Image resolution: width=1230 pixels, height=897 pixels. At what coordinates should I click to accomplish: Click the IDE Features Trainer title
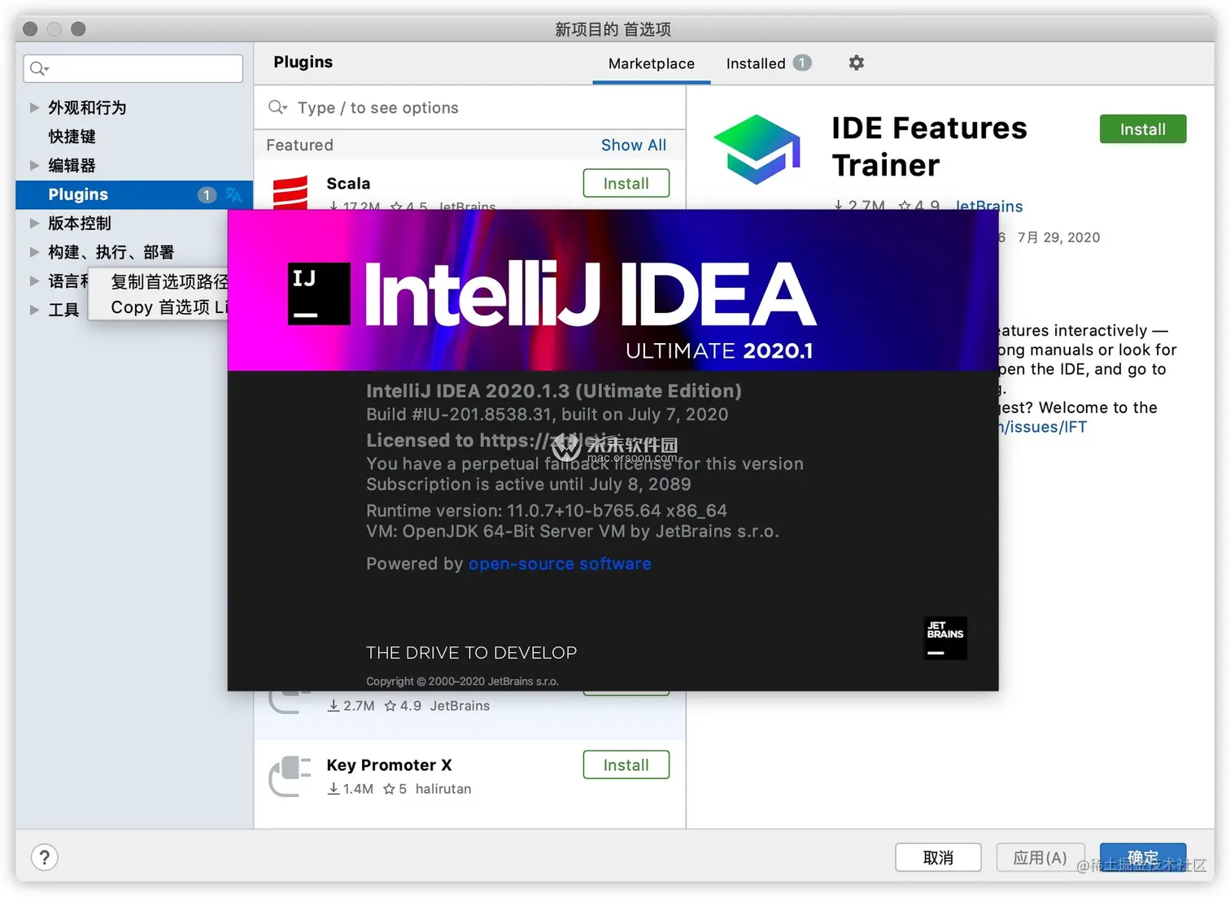point(929,146)
